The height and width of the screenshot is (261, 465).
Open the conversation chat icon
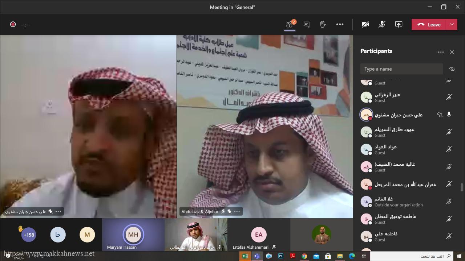(x=306, y=24)
